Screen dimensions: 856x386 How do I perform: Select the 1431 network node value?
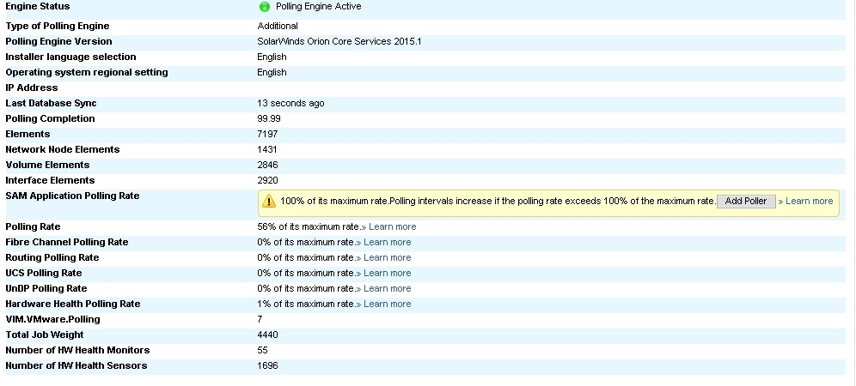tap(267, 150)
